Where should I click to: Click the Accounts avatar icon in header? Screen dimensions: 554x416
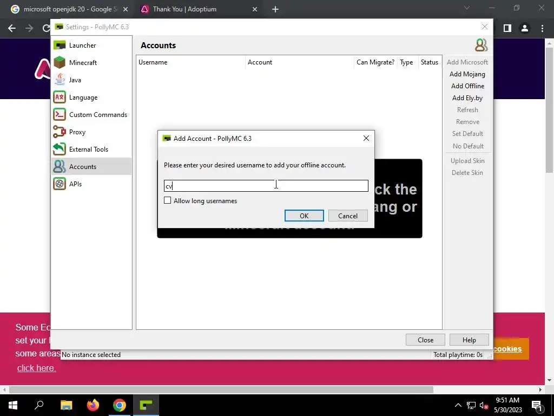pyautogui.click(x=481, y=45)
